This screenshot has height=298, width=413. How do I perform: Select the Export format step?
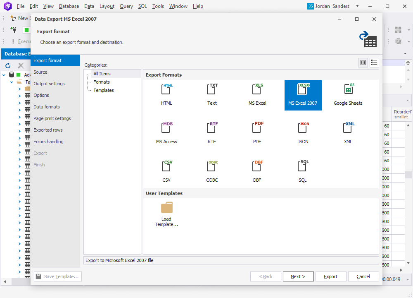(x=55, y=60)
